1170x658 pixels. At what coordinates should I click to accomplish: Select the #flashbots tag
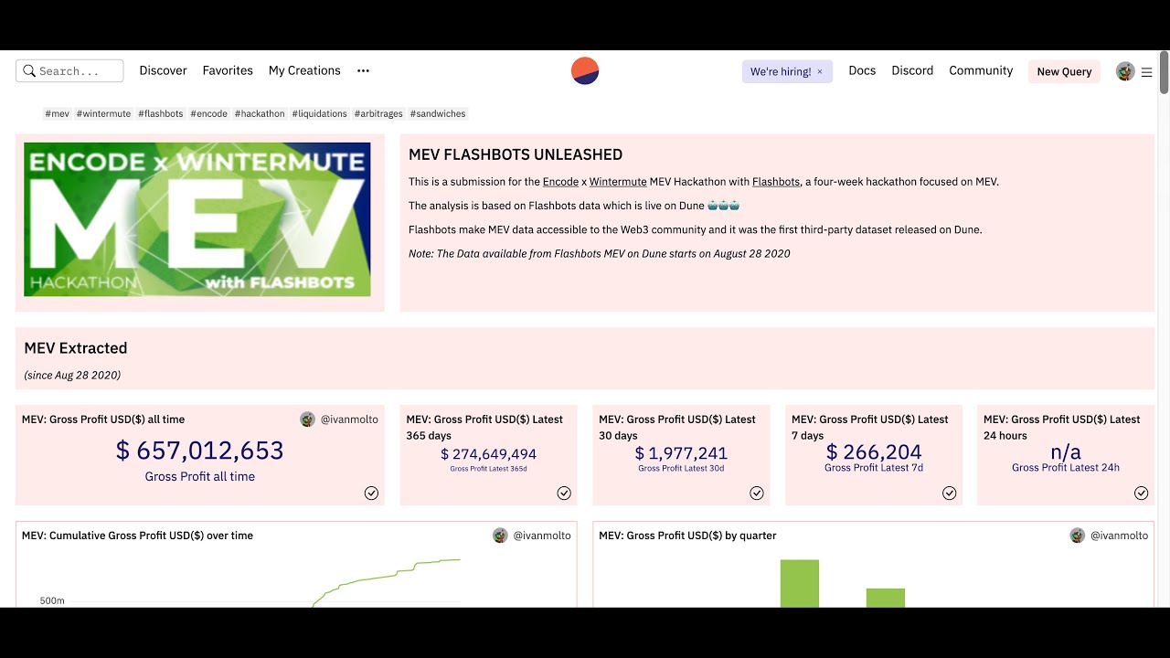[161, 113]
